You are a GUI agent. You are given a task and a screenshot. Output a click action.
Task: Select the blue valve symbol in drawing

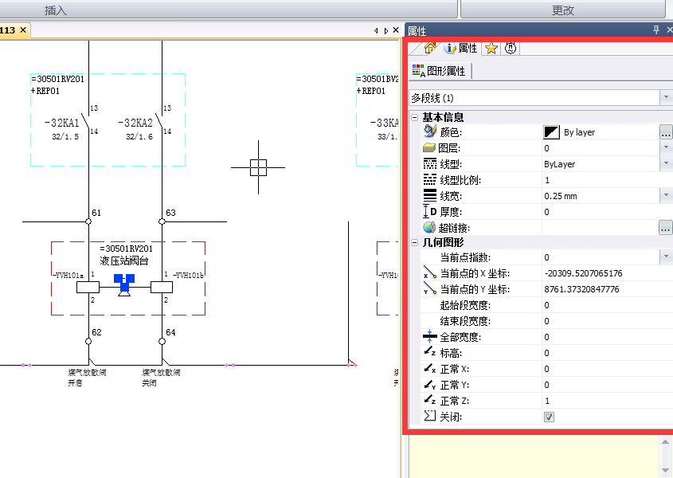click(124, 284)
